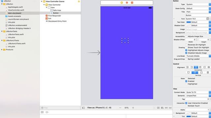Open Resolve Auto Layout Issues tool
The image size is (211, 118).
[170, 108]
